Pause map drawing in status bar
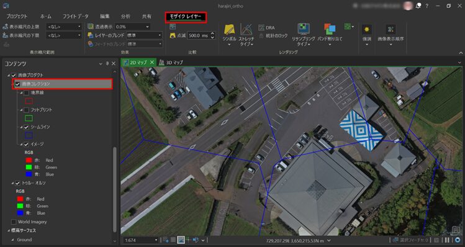This screenshot has height=247, width=465. pos(447,240)
